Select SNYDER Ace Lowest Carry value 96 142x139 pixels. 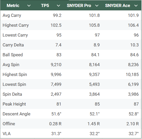(x=136, y=35)
